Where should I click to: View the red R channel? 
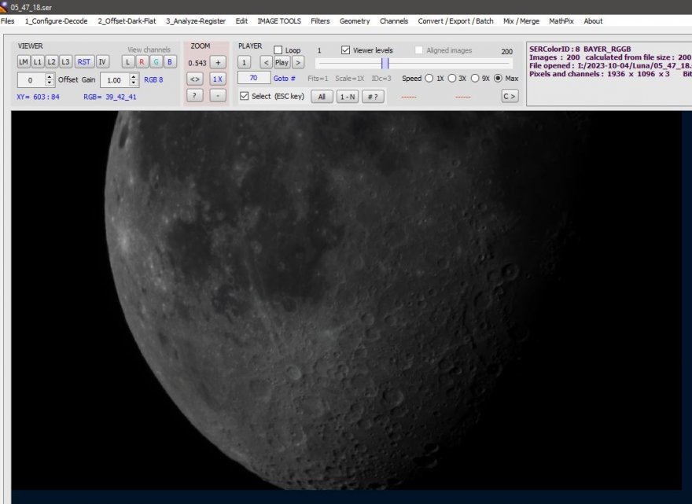(x=142, y=62)
